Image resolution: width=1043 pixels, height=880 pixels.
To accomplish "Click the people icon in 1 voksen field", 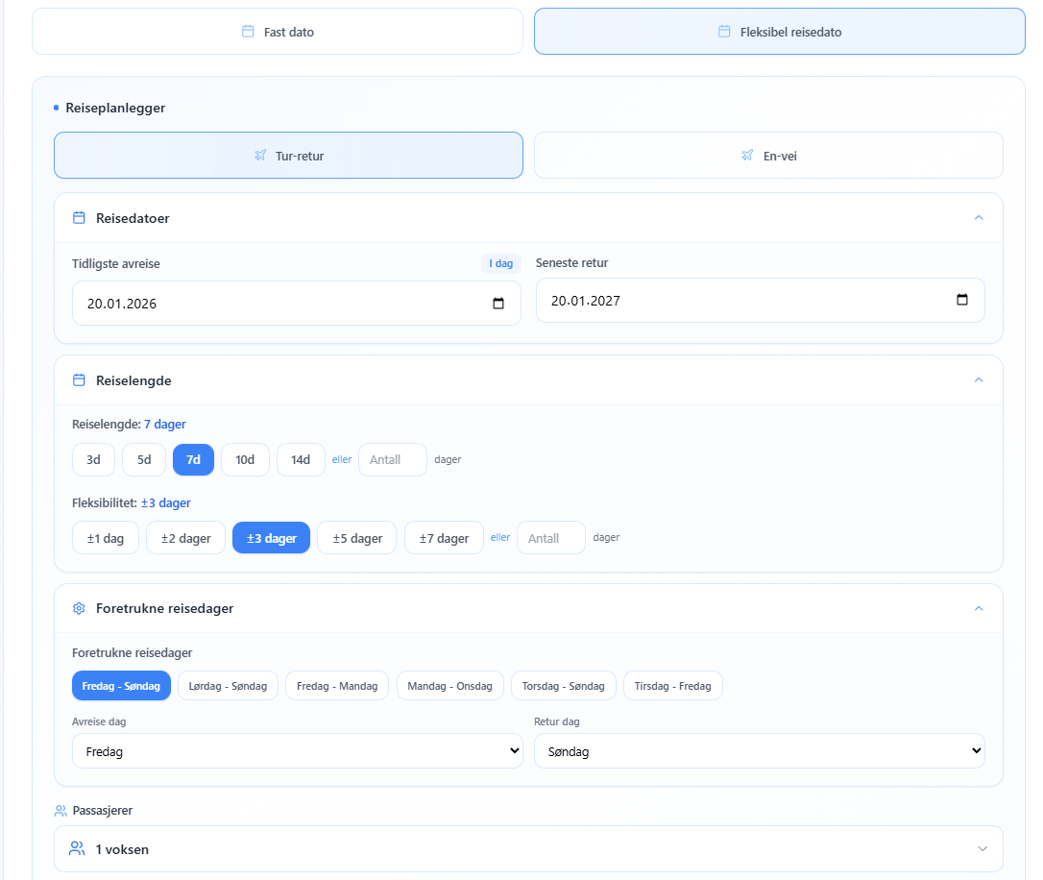I will [x=77, y=848].
